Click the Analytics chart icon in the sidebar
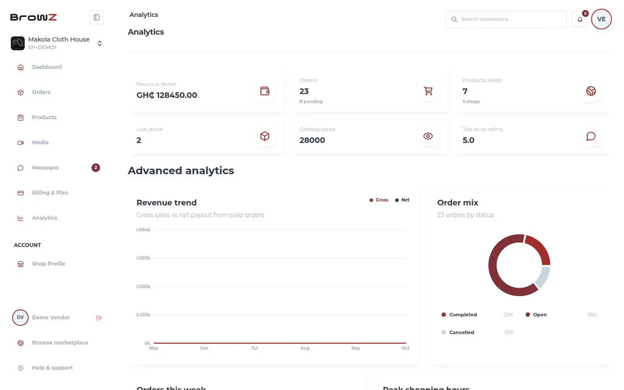Viewport: 624px width, 390px height. [x=20, y=218]
